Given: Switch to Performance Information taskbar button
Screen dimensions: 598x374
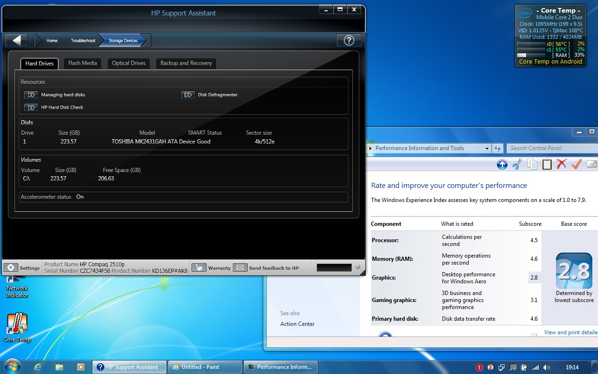Looking at the screenshot, I should click(280, 367).
